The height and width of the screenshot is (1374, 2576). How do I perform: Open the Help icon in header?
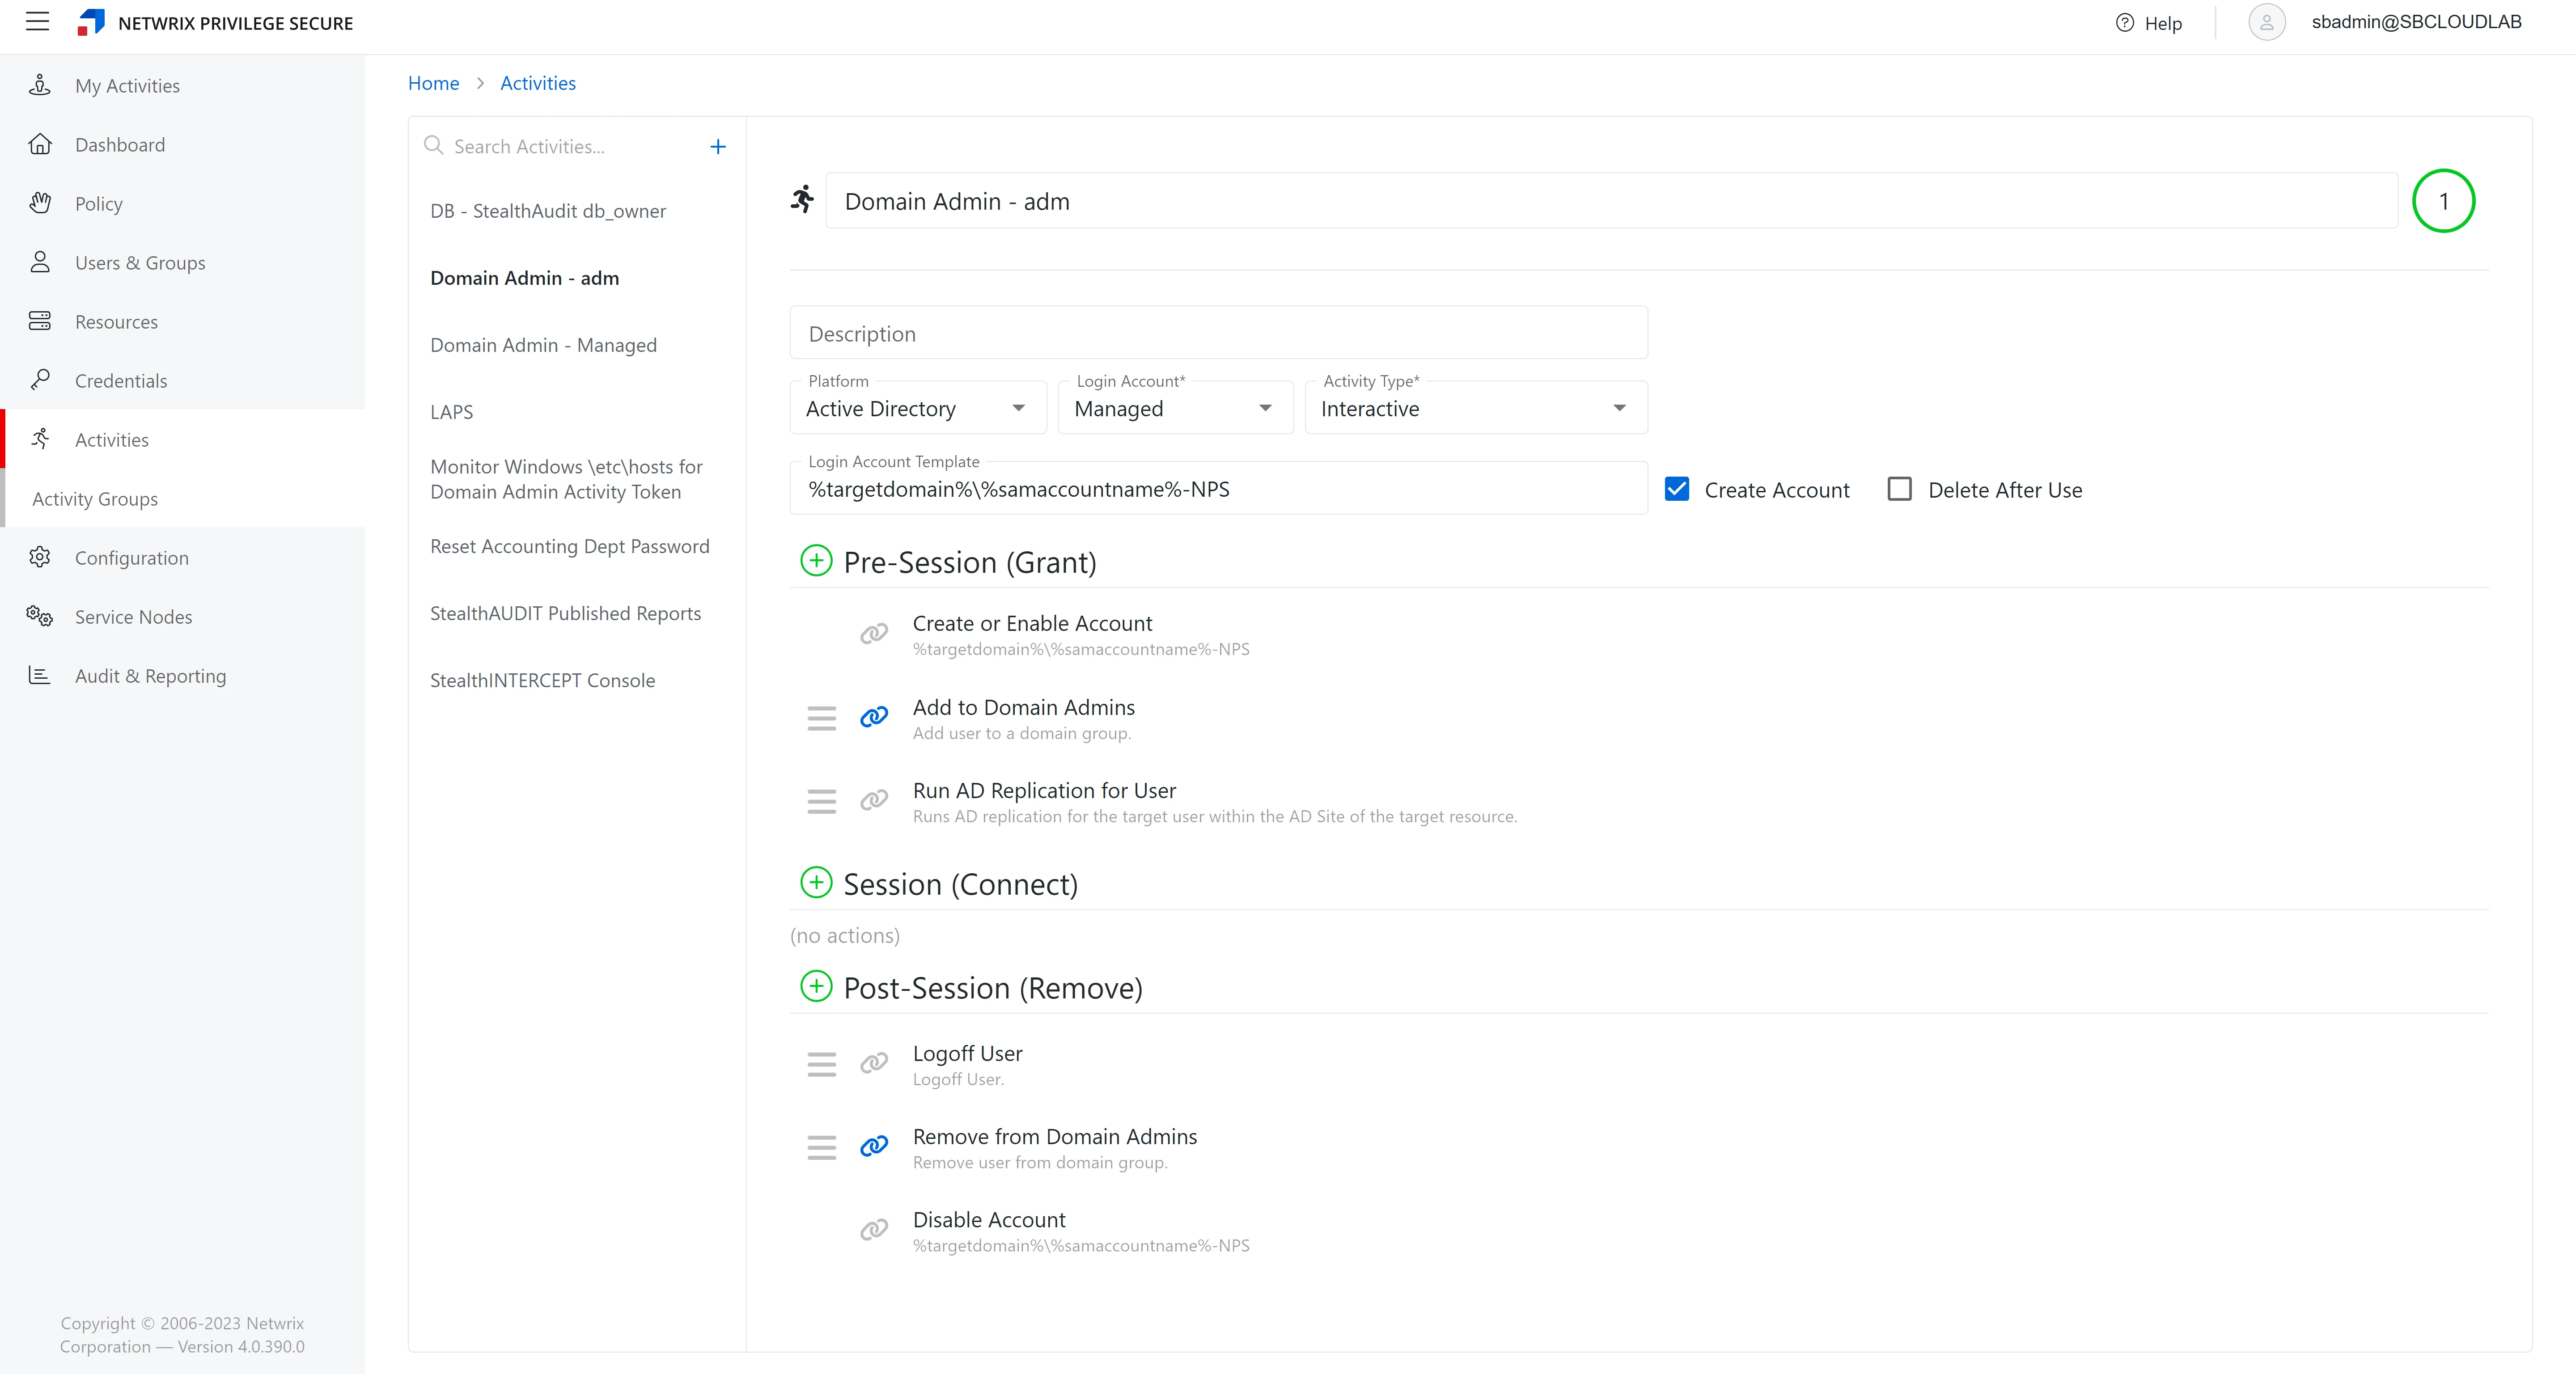point(2125,23)
